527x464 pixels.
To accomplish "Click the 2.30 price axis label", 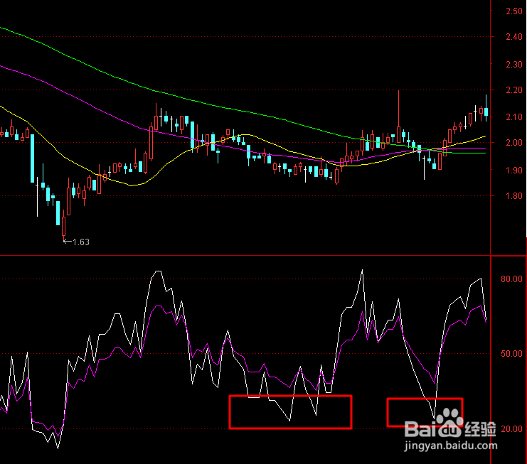I will click(x=514, y=64).
